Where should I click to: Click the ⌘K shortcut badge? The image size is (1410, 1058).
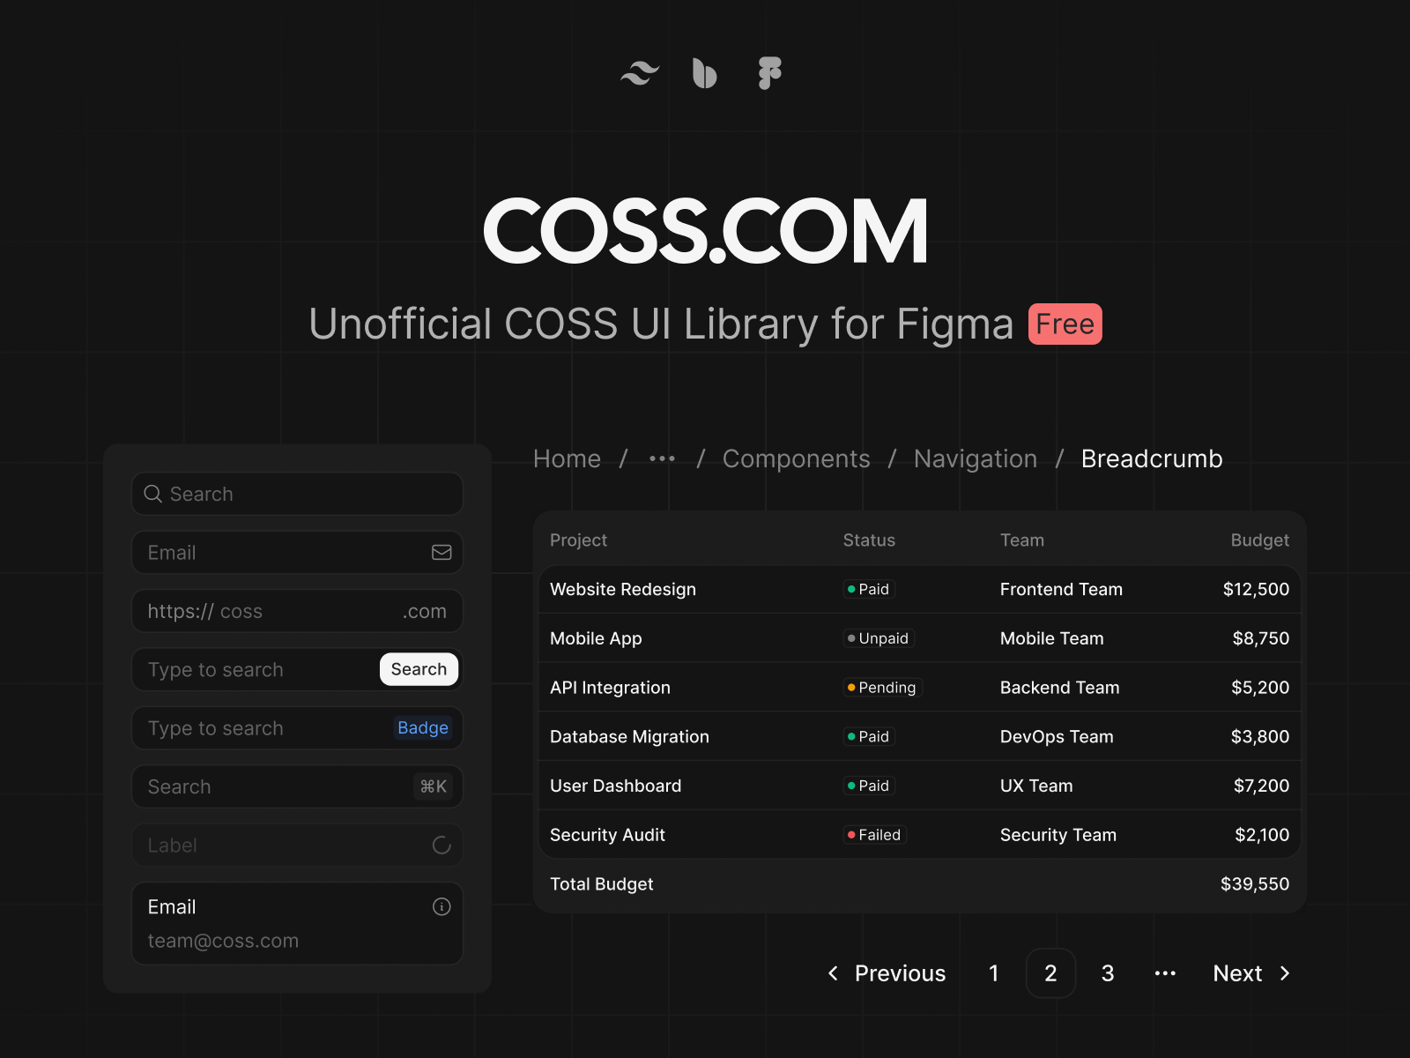click(x=433, y=786)
